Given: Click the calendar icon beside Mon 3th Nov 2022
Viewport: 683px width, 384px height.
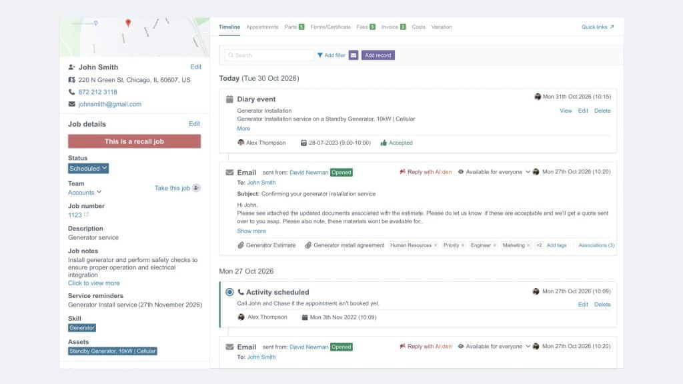Looking at the screenshot, I should click(x=305, y=317).
